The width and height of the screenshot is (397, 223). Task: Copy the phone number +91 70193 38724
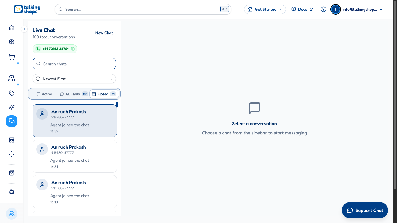click(73, 49)
